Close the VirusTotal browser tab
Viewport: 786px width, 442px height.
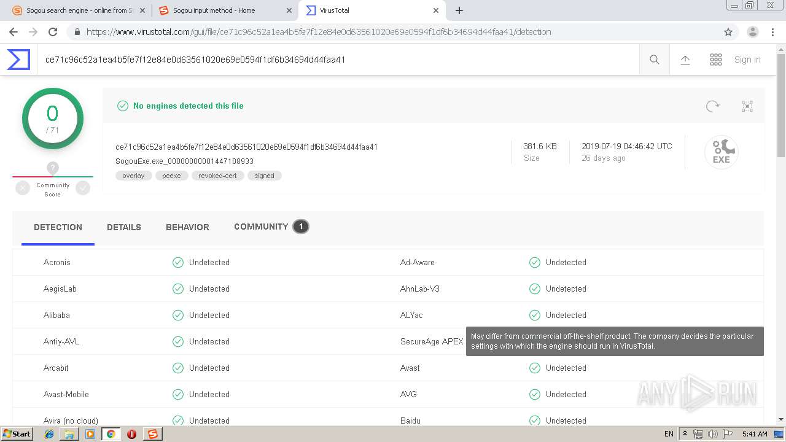point(436,10)
